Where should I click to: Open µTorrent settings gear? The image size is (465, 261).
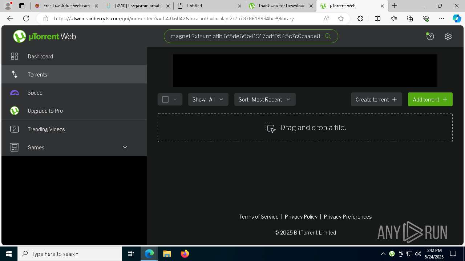(448, 36)
